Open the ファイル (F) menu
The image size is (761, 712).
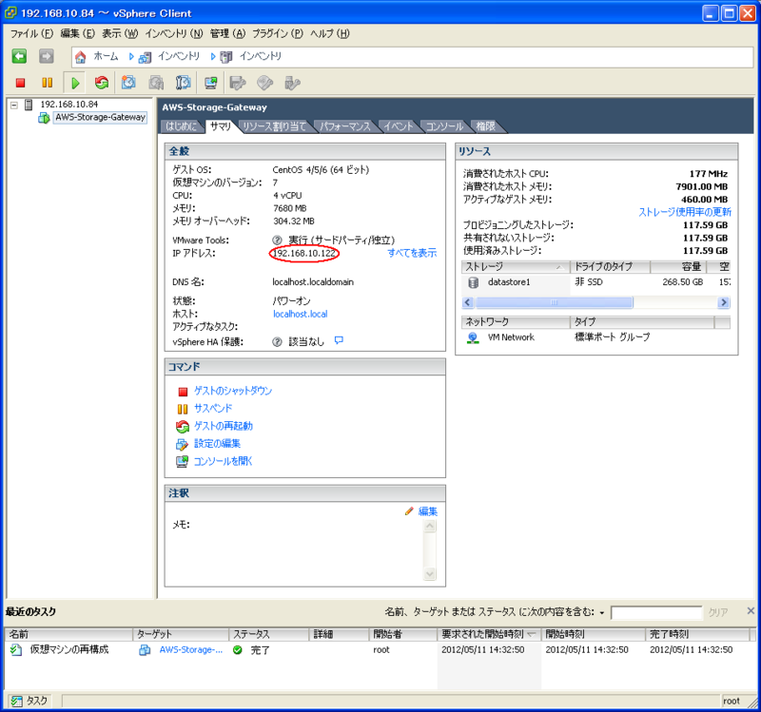pyautogui.click(x=31, y=33)
